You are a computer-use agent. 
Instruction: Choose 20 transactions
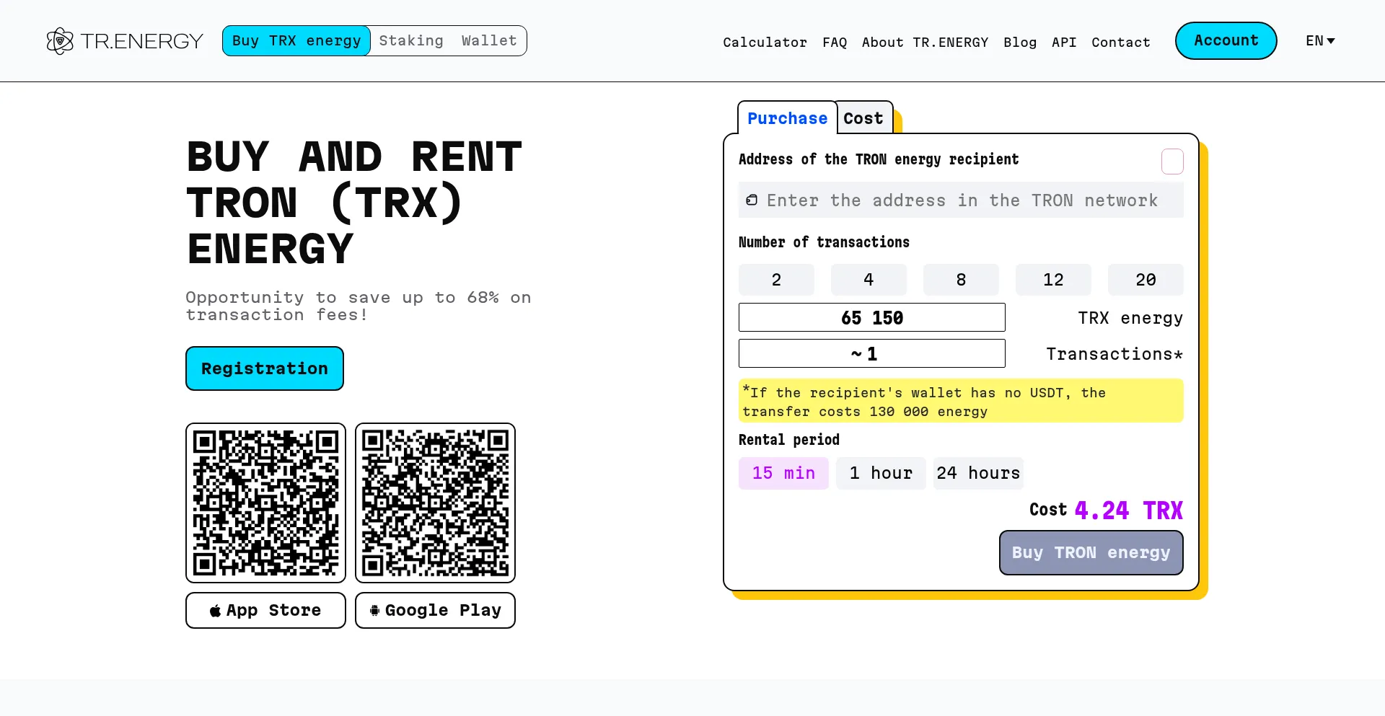1146,280
